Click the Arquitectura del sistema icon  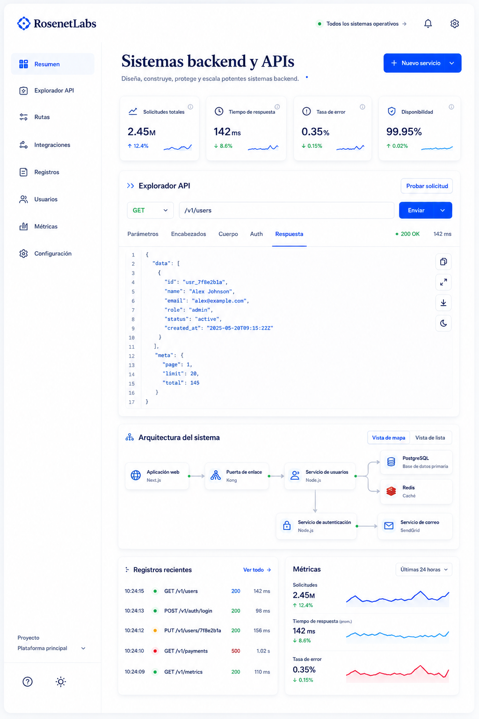point(130,438)
